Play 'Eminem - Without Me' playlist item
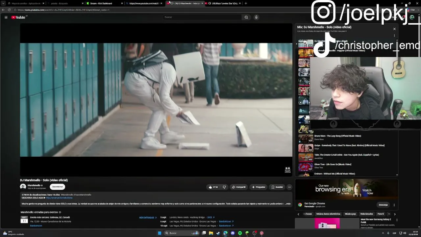421x237 pixels. [347, 174]
